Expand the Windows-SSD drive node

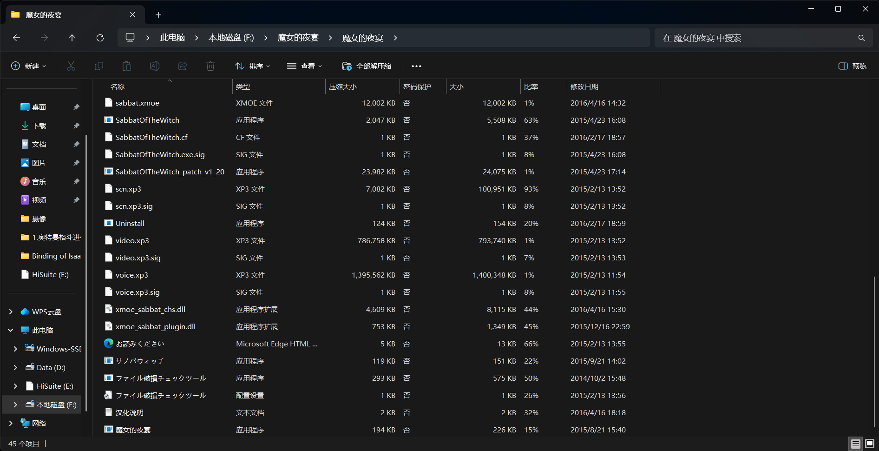(15, 349)
